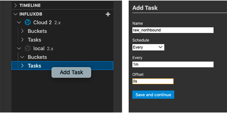Expand the TIMELINE section
Viewport: 227px width, 113px height.
tap(16, 5)
